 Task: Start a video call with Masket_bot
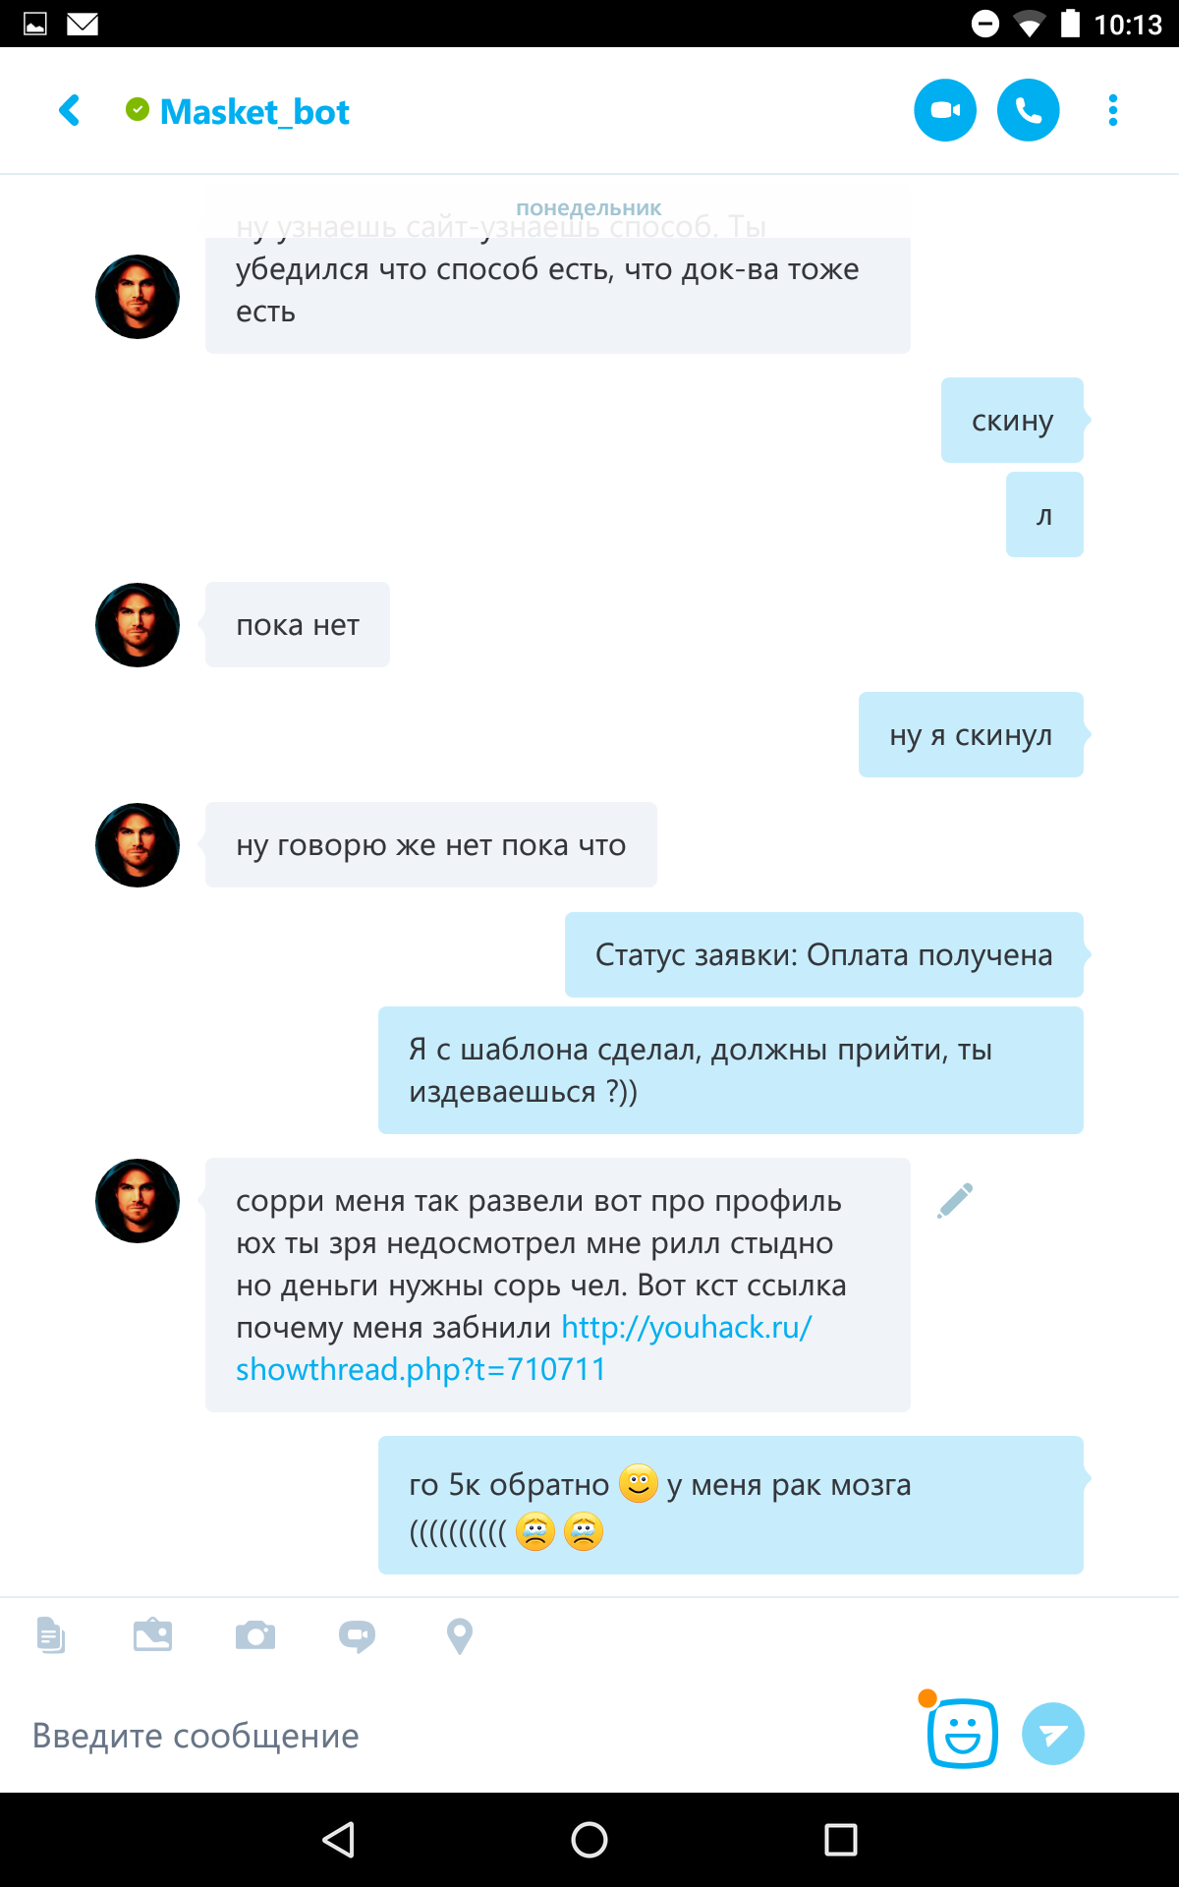[945, 110]
